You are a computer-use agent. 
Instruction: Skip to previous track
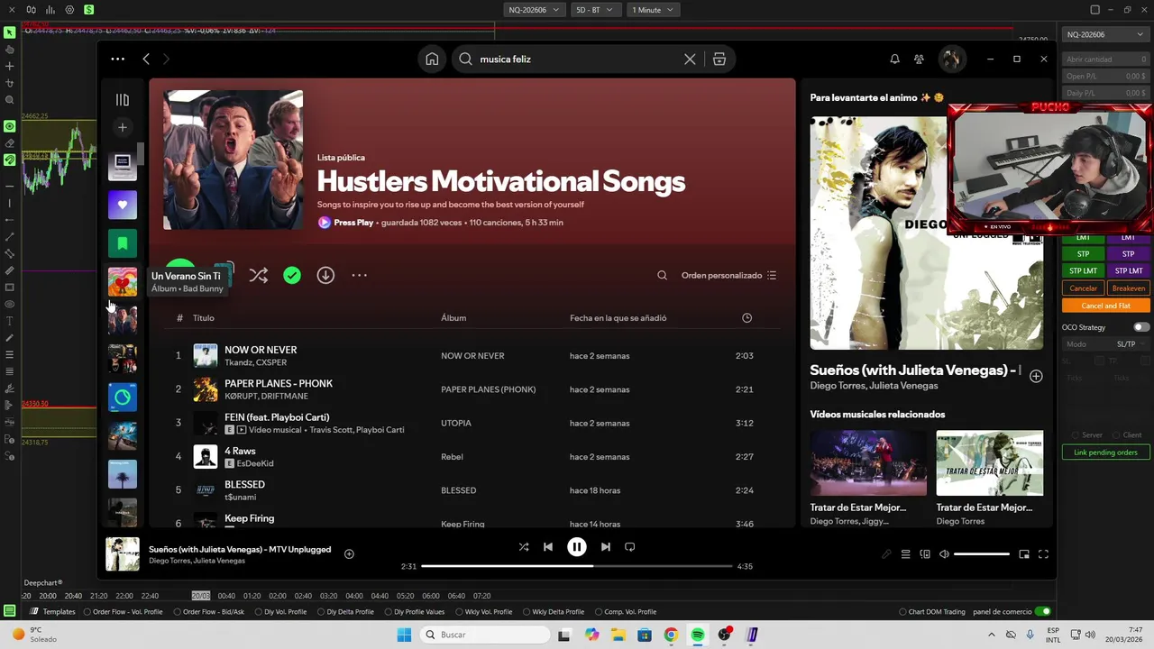point(548,546)
